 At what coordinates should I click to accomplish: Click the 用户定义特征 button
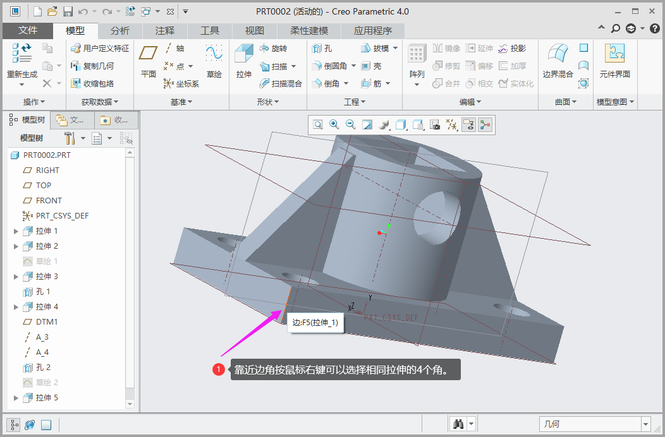point(100,48)
